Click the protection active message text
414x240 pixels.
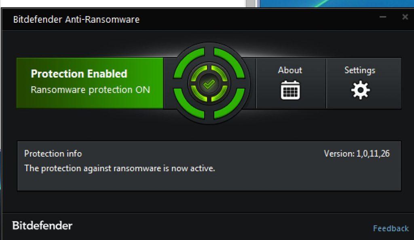click(119, 168)
